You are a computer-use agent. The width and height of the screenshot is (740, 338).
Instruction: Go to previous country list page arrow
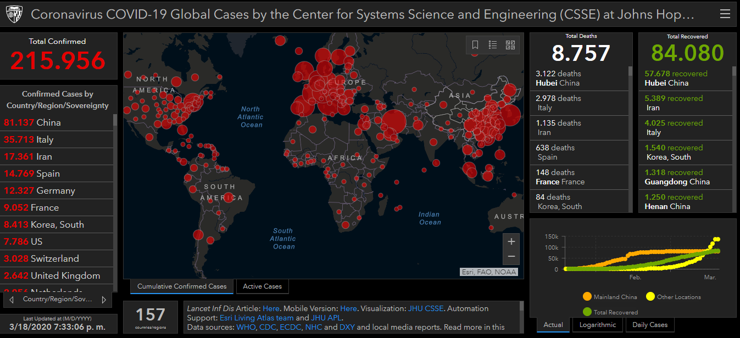[x=12, y=300]
